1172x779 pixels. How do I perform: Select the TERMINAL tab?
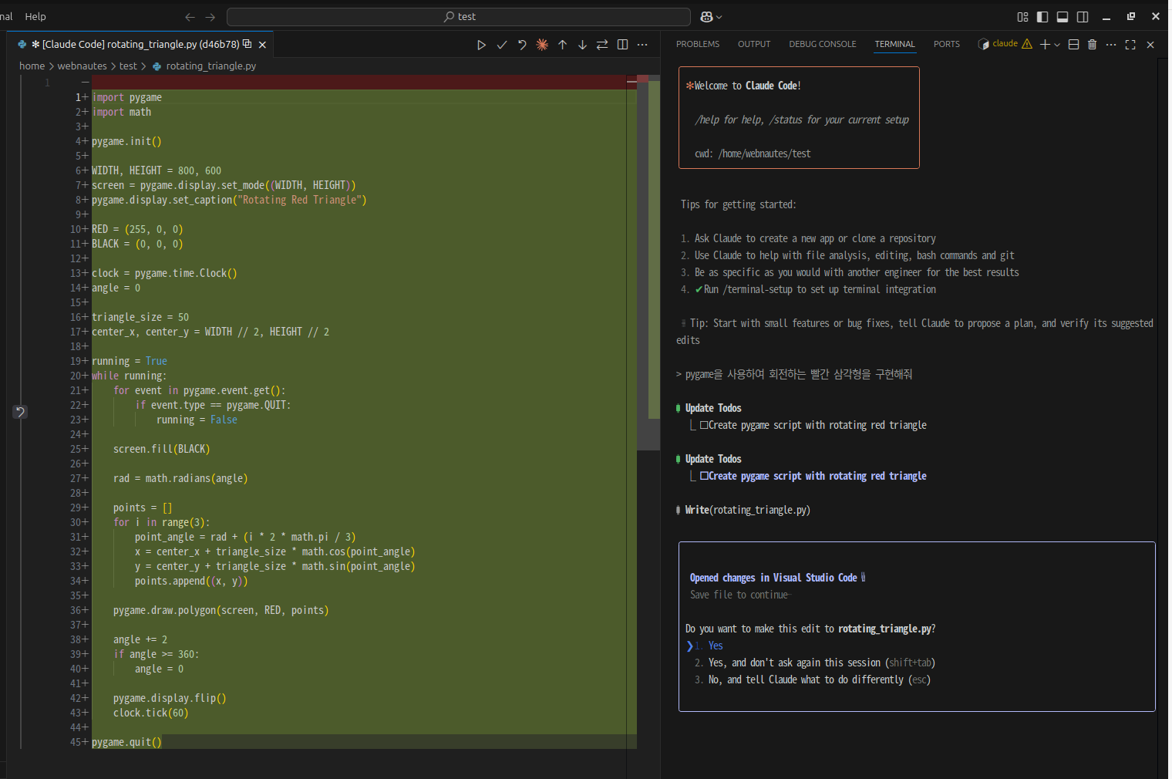pos(894,44)
